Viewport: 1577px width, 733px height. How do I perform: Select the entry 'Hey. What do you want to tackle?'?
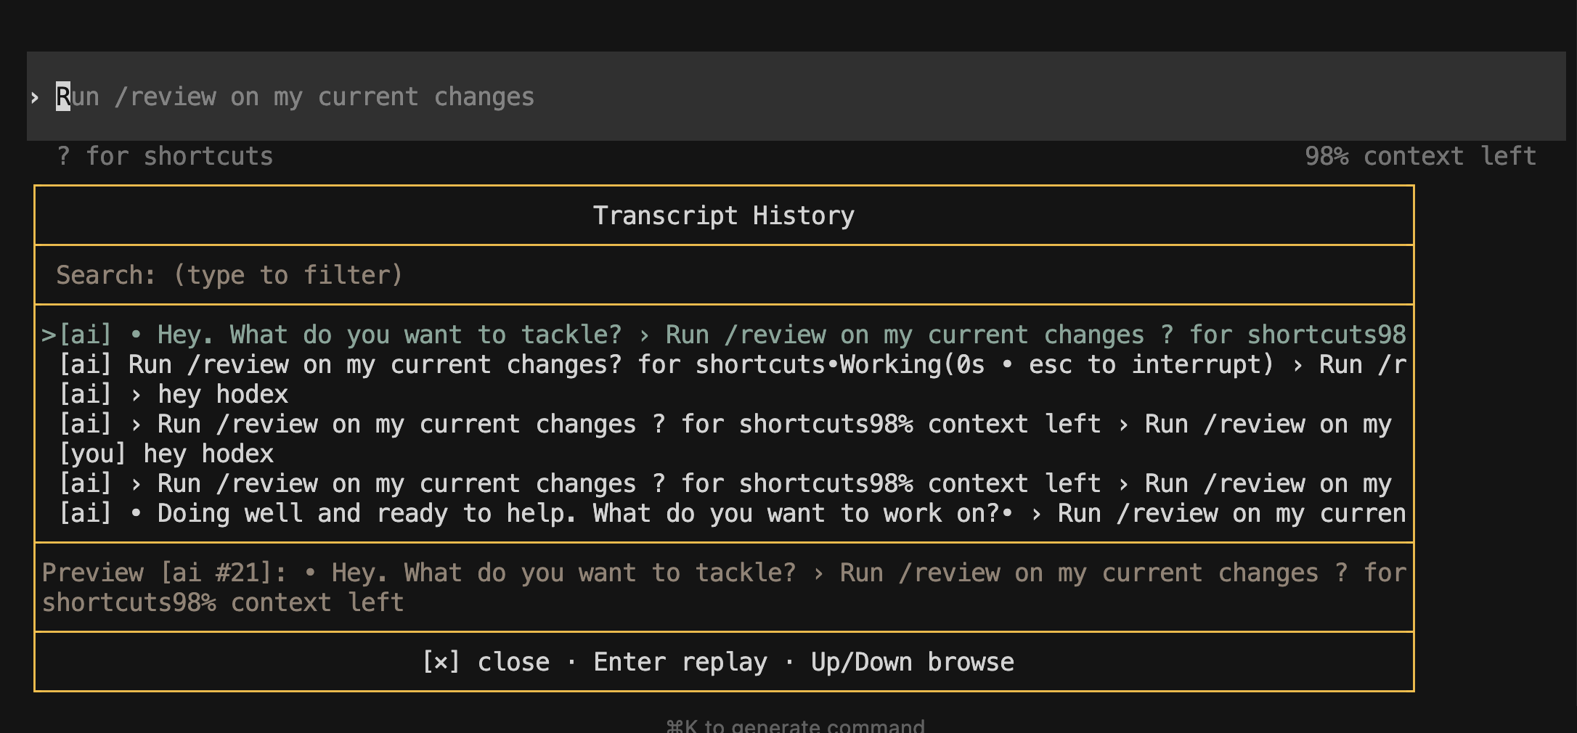(724, 335)
